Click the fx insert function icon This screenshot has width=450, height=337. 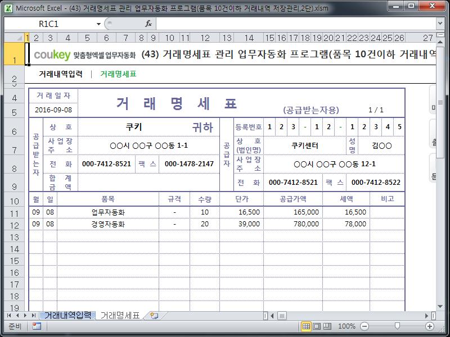[148, 24]
